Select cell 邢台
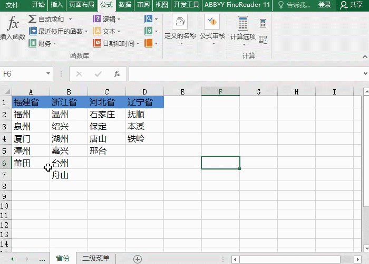The height and width of the screenshot is (264, 369). pos(106,150)
